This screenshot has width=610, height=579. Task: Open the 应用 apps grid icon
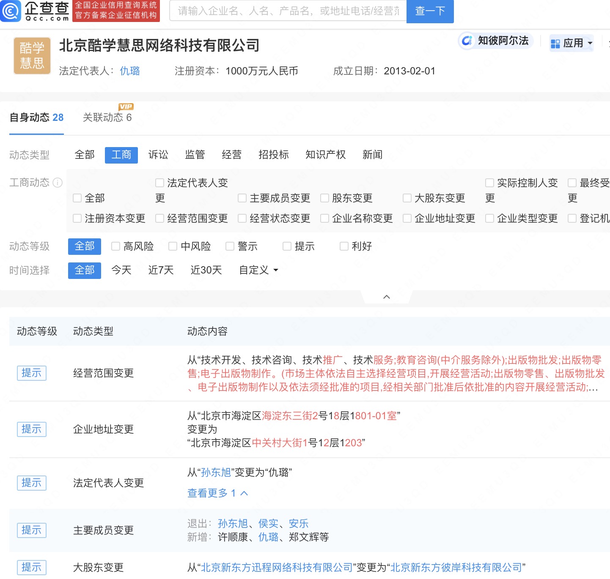[x=555, y=44]
